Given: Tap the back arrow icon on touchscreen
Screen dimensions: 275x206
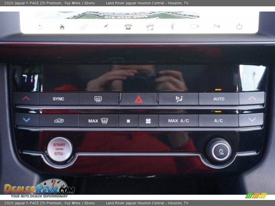Looking at the screenshot, I should pos(40,27).
